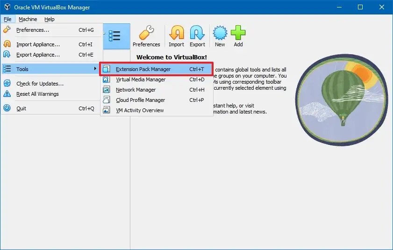Viewport: 393px width, 250px height.
Task: Select Export Appliance... menu entry
Action: pos(51,55)
